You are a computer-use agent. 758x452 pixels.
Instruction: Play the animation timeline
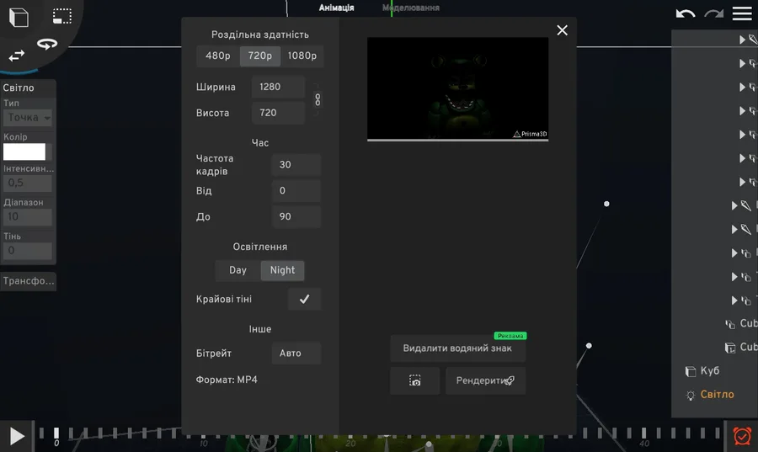point(17,436)
